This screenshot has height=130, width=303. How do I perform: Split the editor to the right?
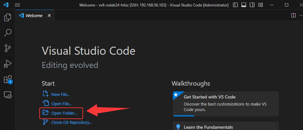coord(293,15)
